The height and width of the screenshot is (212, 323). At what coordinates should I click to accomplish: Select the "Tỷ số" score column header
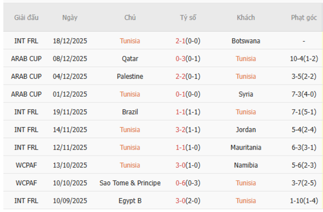(x=188, y=17)
